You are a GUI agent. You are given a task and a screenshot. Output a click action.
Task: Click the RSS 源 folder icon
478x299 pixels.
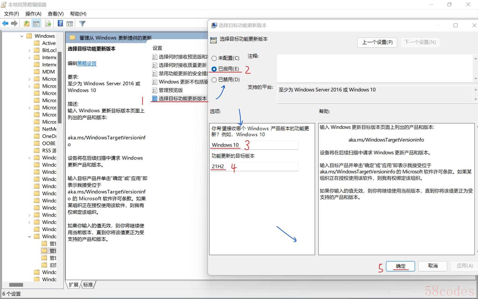point(37,150)
